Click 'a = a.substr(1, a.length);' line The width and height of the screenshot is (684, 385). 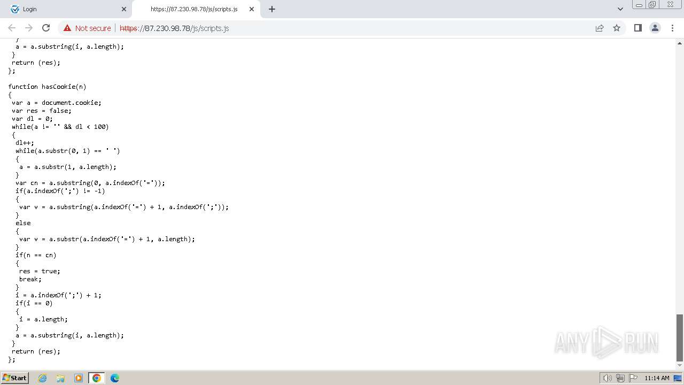coord(68,167)
